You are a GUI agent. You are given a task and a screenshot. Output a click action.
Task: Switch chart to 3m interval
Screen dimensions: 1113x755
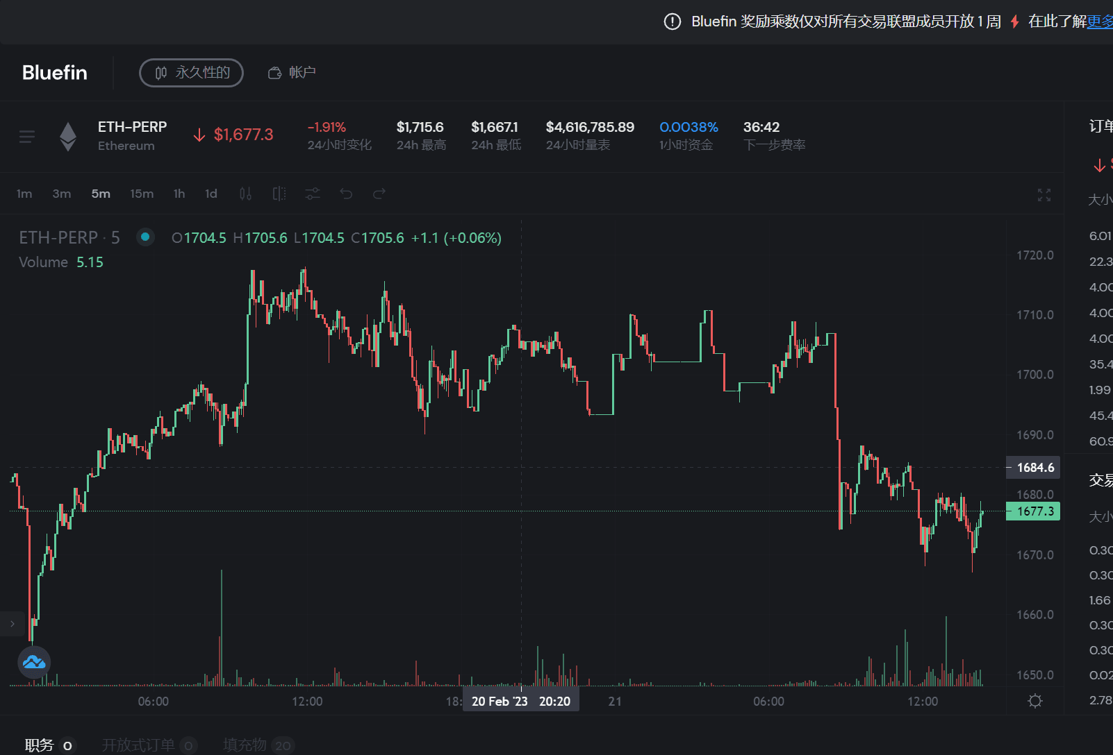[x=62, y=194]
